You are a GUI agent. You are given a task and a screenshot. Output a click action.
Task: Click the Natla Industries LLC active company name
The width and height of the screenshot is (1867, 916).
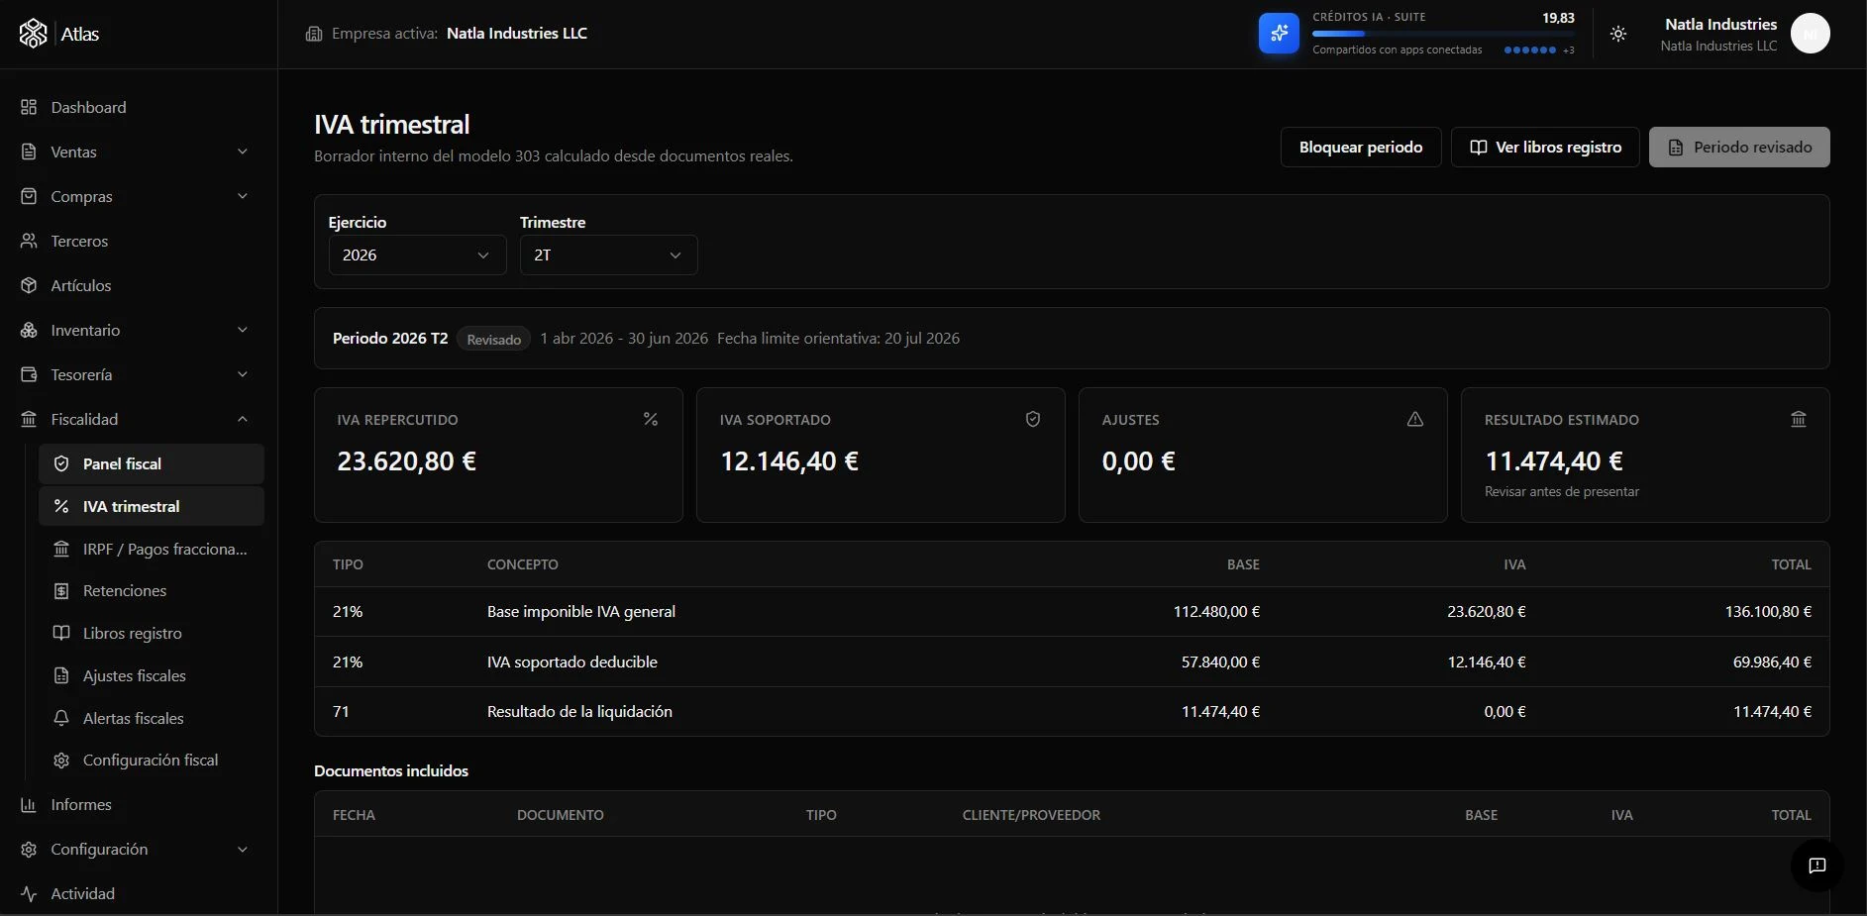[x=517, y=34]
